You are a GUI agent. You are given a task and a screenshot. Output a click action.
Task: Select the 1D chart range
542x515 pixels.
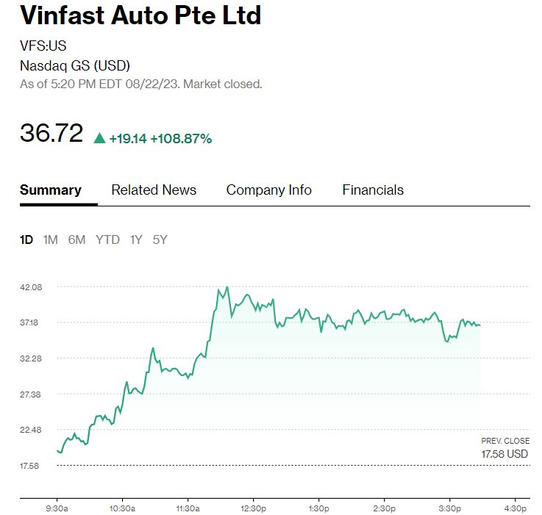tap(26, 240)
